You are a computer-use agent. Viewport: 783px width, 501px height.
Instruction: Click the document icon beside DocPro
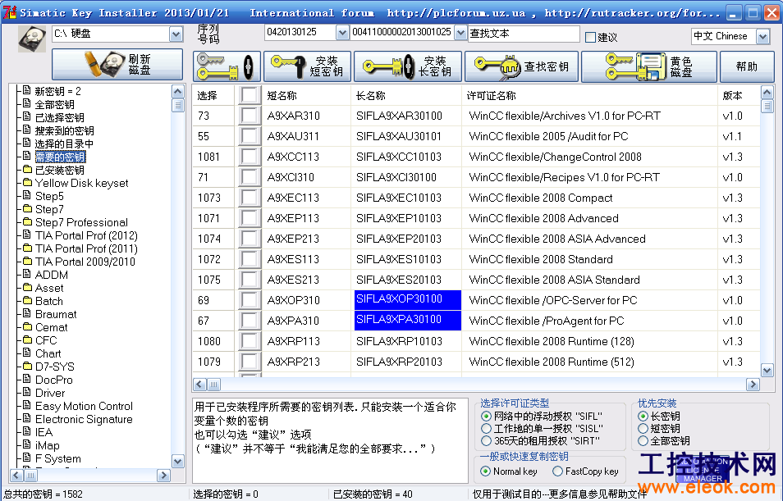click(27, 380)
